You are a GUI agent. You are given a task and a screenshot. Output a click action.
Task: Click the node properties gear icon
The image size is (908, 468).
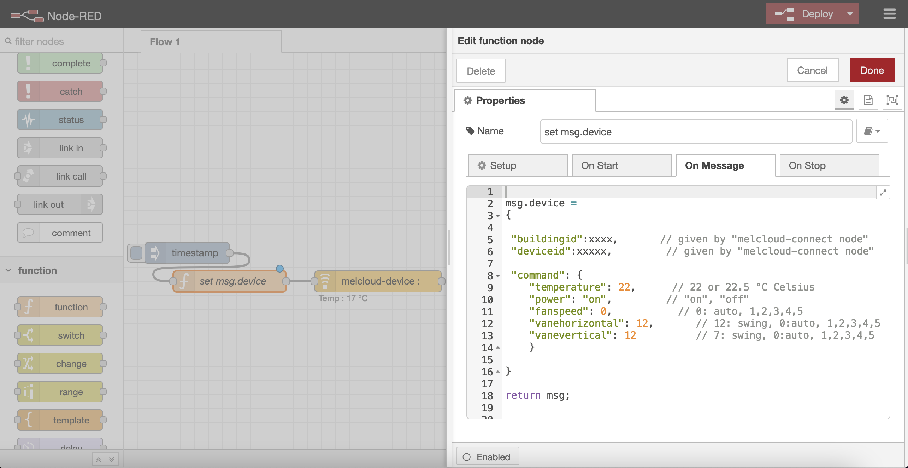[844, 100]
